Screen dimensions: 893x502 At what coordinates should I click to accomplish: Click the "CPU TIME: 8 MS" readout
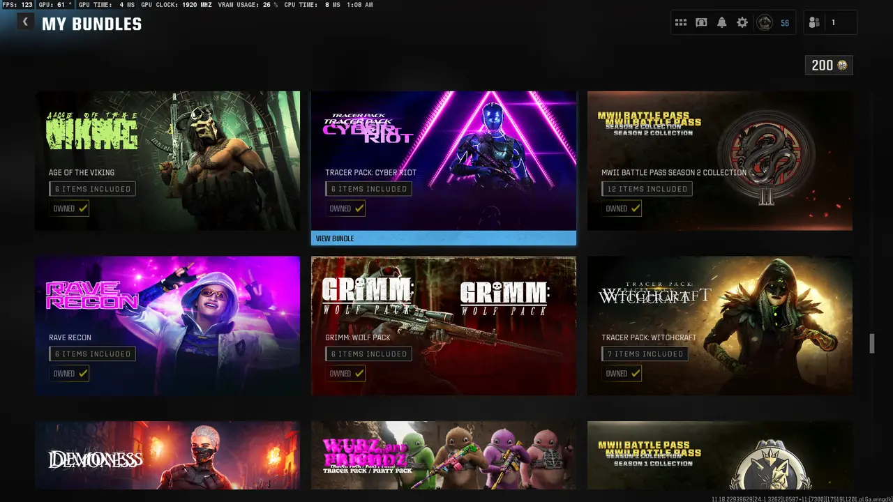tap(313, 5)
